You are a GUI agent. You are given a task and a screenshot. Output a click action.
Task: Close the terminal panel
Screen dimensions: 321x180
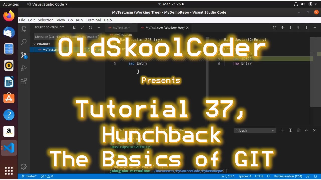314,130
